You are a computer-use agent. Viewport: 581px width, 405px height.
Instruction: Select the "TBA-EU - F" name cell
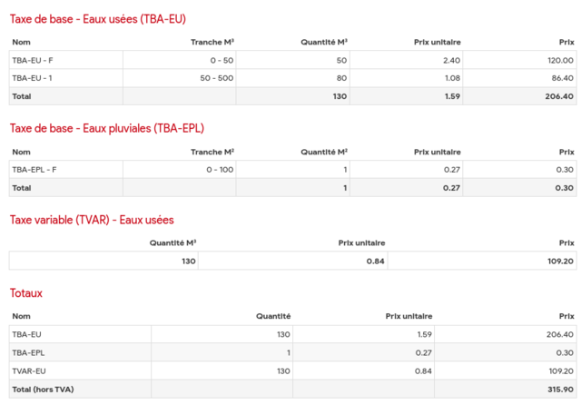point(32,60)
